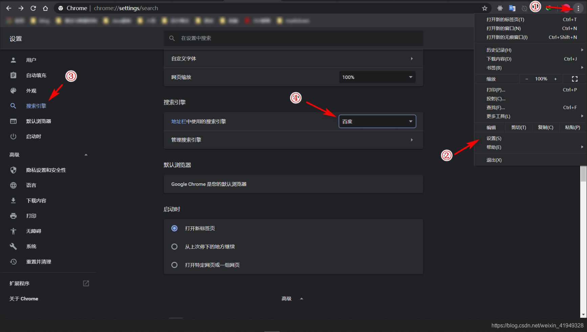Click 粘贴(P) in edit row
587x332 pixels.
click(x=572, y=127)
